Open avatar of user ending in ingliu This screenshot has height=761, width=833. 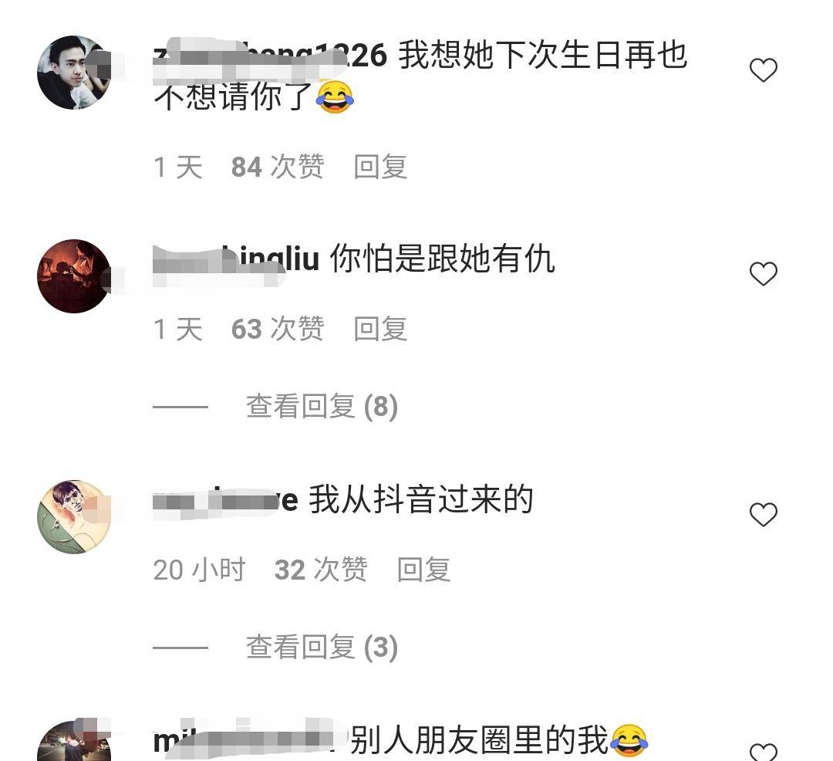[74, 276]
